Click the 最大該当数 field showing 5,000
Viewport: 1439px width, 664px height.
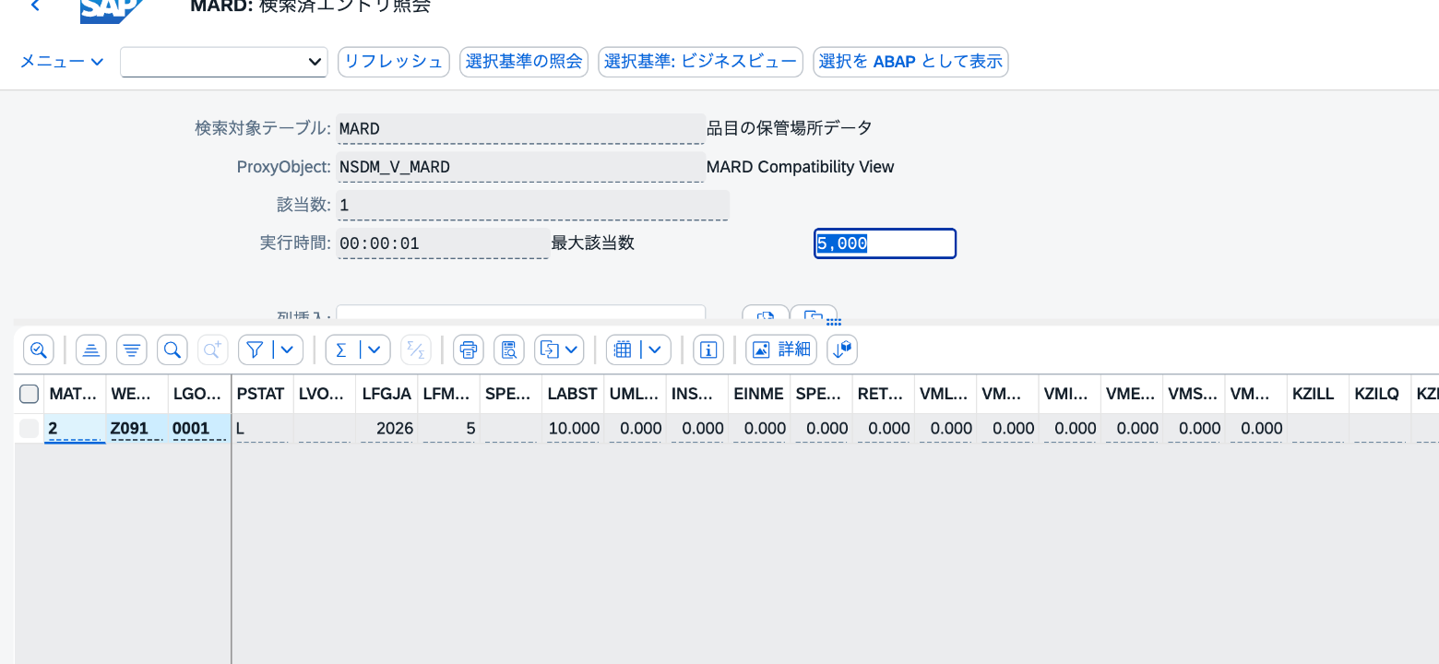tap(886, 243)
